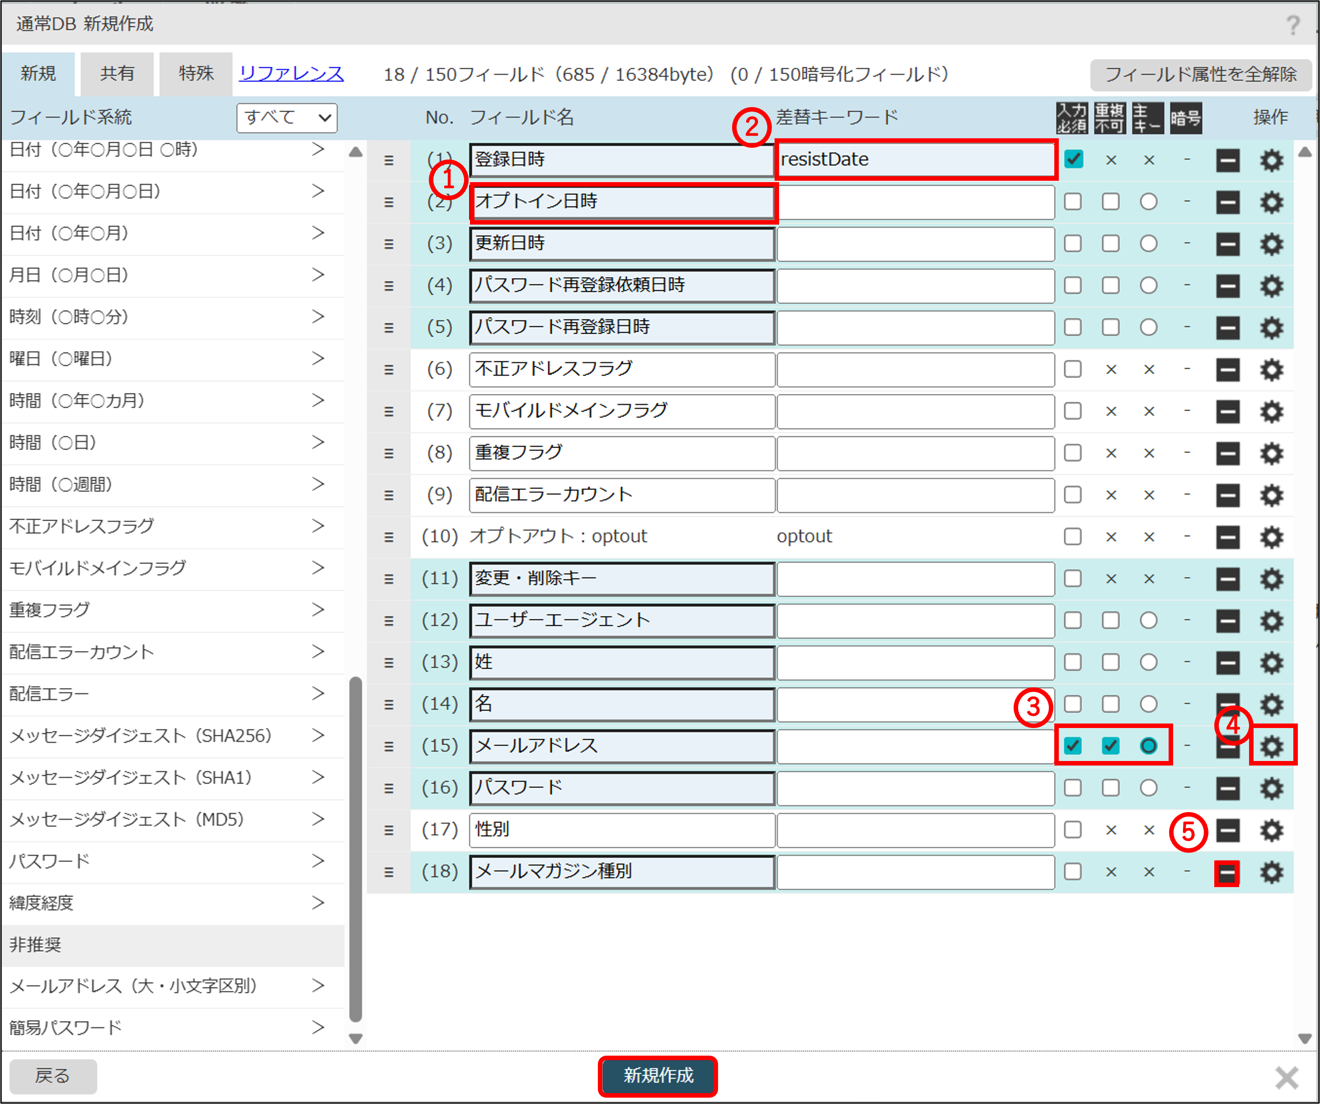Screen dimensions: 1320x1104
Task: Switch to the 共有 tab
Action: pyautogui.click(x=117, y=74)
